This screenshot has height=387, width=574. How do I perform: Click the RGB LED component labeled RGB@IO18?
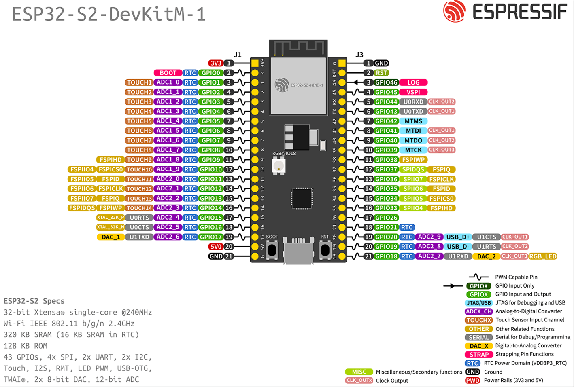coord(278,165)
